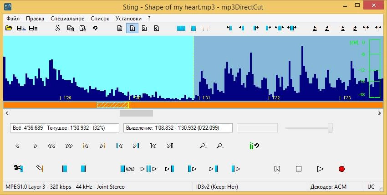Copy using the two-pages toolbar icon
The image size is (387, 195).
[x=70, y=28]
